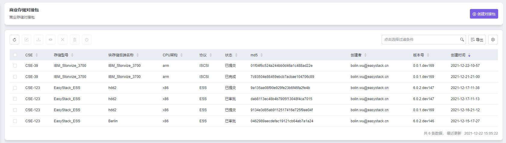506x143 pixels.
Task: Sort by the 状态 column arrows
Action: [x=236, y=55]
